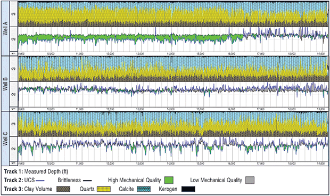Pick the black Kerogen legend swatch
Image resolution: width=330 pixels, height=196 pixels.
point(188,189)
